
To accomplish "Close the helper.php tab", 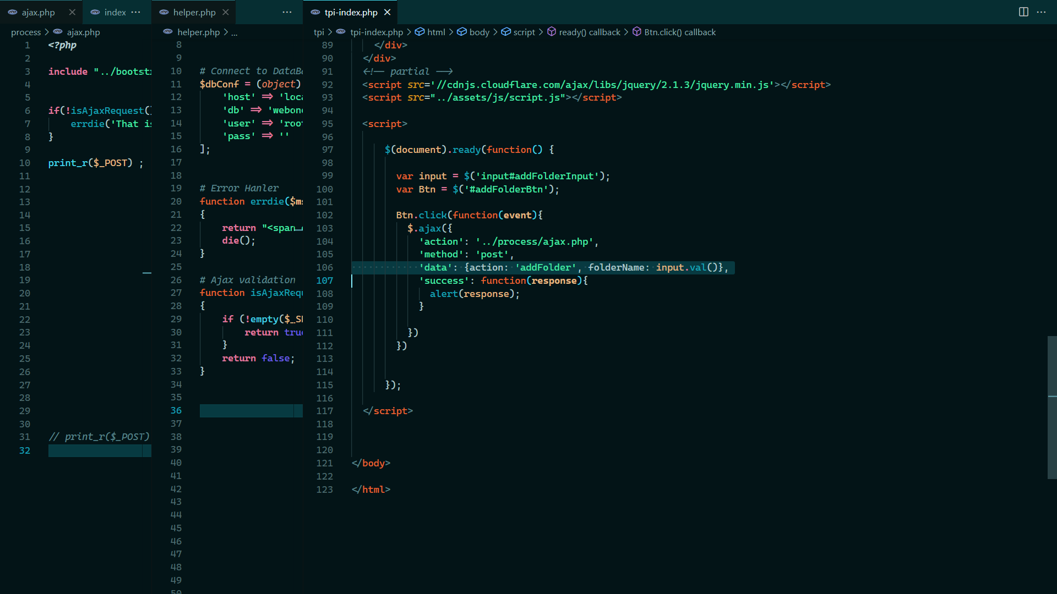I will [226, 12].
